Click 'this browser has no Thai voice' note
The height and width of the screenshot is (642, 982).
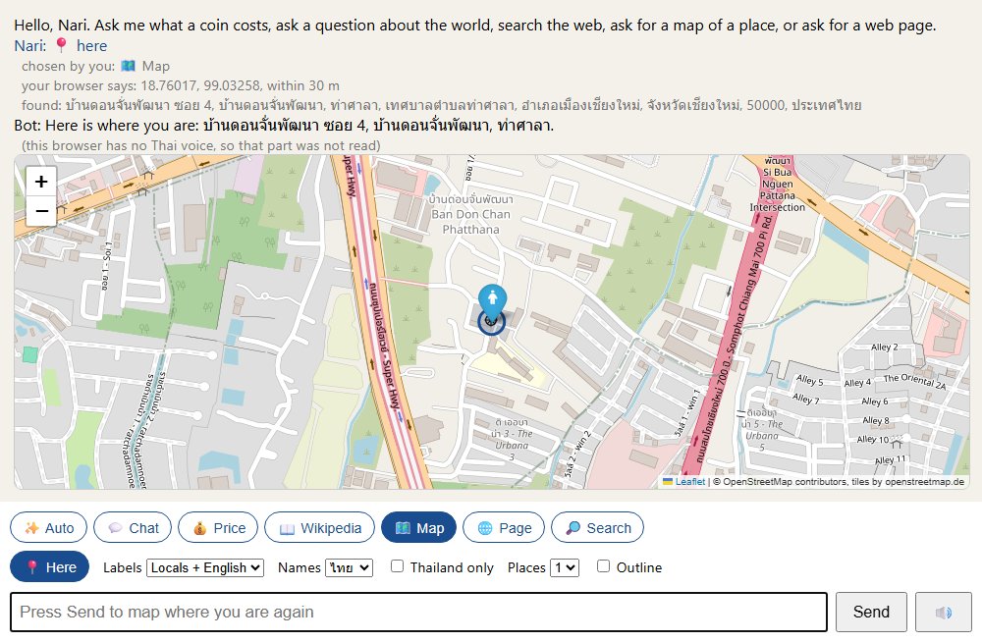click(200, 145)
